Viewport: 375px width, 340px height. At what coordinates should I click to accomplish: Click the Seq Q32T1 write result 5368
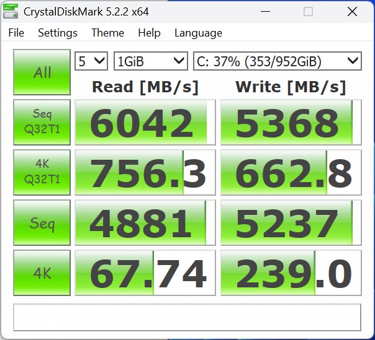291,122
